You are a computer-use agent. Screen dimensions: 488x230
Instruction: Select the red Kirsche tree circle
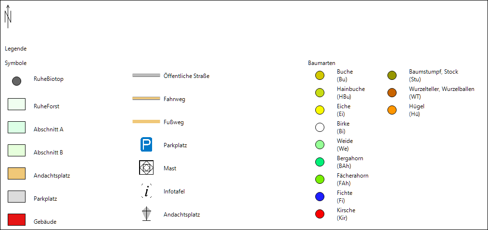click(320, 214)
